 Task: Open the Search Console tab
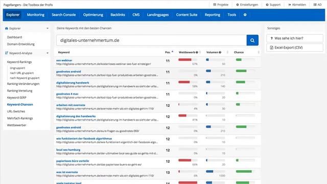pos(63,15)
